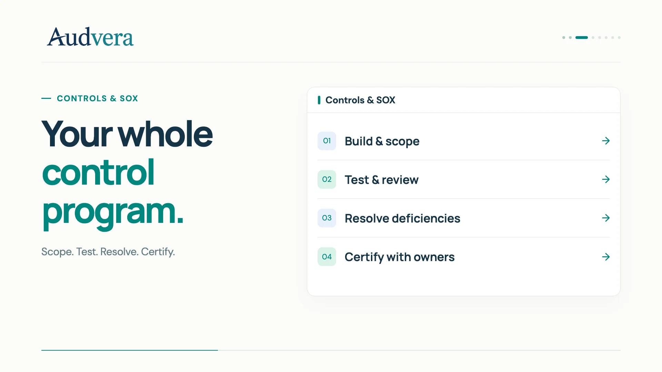The width and height of the screenshot is (662, 372).
Task: Click the arrow next to Certify with owners
Action: [606, 257]
